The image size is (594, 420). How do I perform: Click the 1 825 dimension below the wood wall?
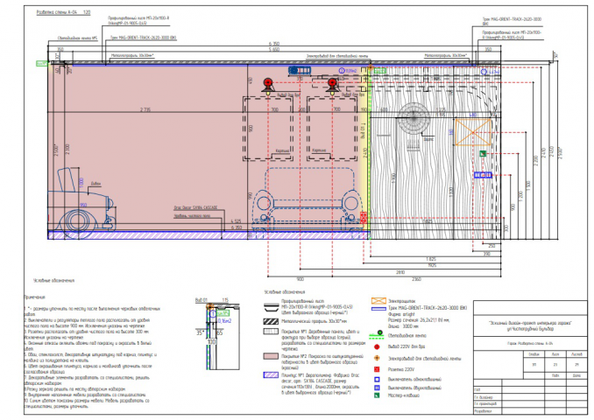point(431,259)
